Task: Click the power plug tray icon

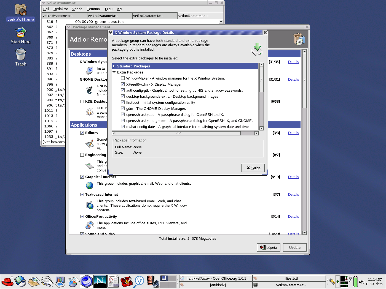Action: click(x=350, y=278)
